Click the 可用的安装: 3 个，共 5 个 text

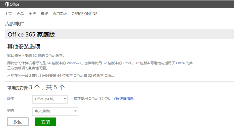point(36,87)
